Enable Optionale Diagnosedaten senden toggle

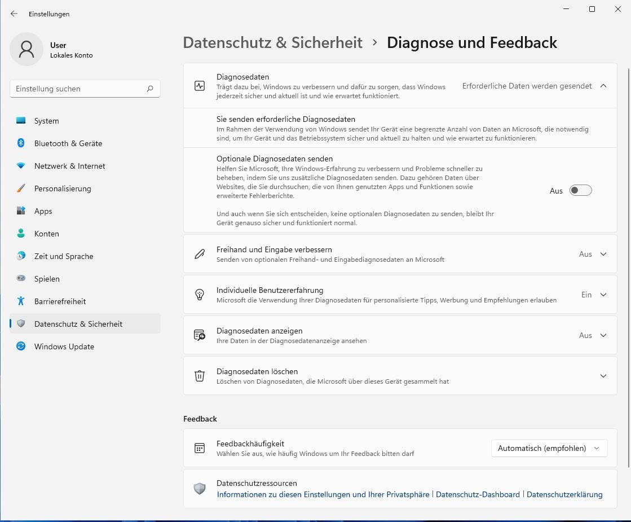point(580,191)
